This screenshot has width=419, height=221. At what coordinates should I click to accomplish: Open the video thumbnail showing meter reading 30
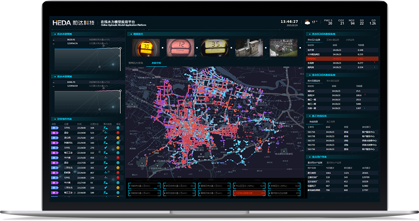145,47
